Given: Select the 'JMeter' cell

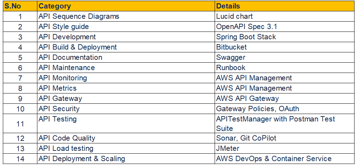Looking at the screenshot, I should [284, 148].
